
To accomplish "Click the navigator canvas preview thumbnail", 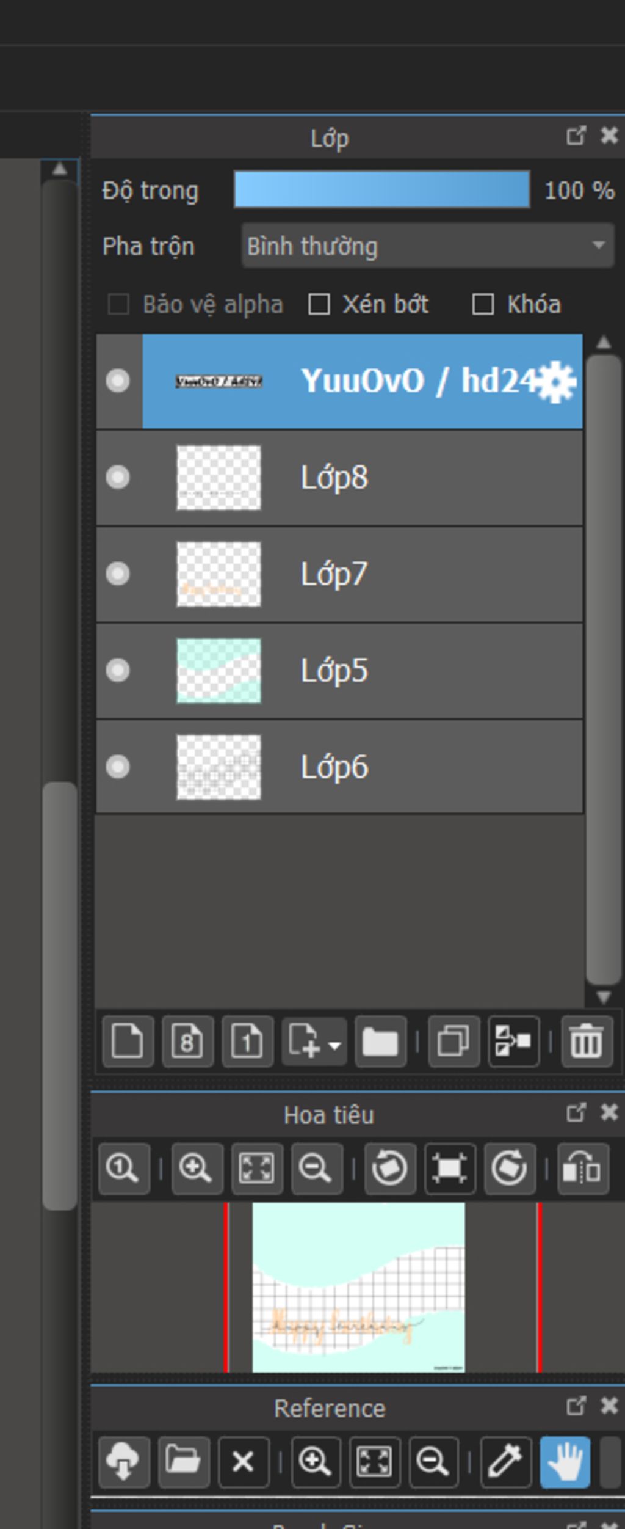I will pyautogui.click(x=358, y=1287).
